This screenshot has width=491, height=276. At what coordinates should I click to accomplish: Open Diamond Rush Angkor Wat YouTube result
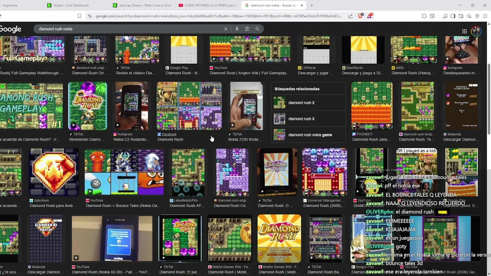pyautogui.click(x=250, y=50)
